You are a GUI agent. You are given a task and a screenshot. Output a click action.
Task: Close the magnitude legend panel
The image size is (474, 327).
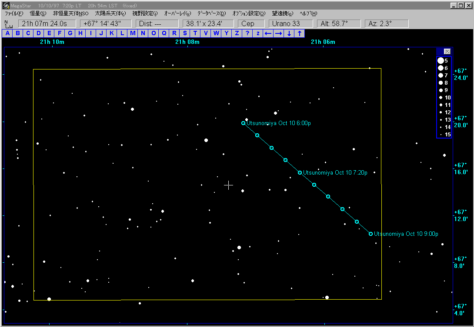tap(447, 51)
